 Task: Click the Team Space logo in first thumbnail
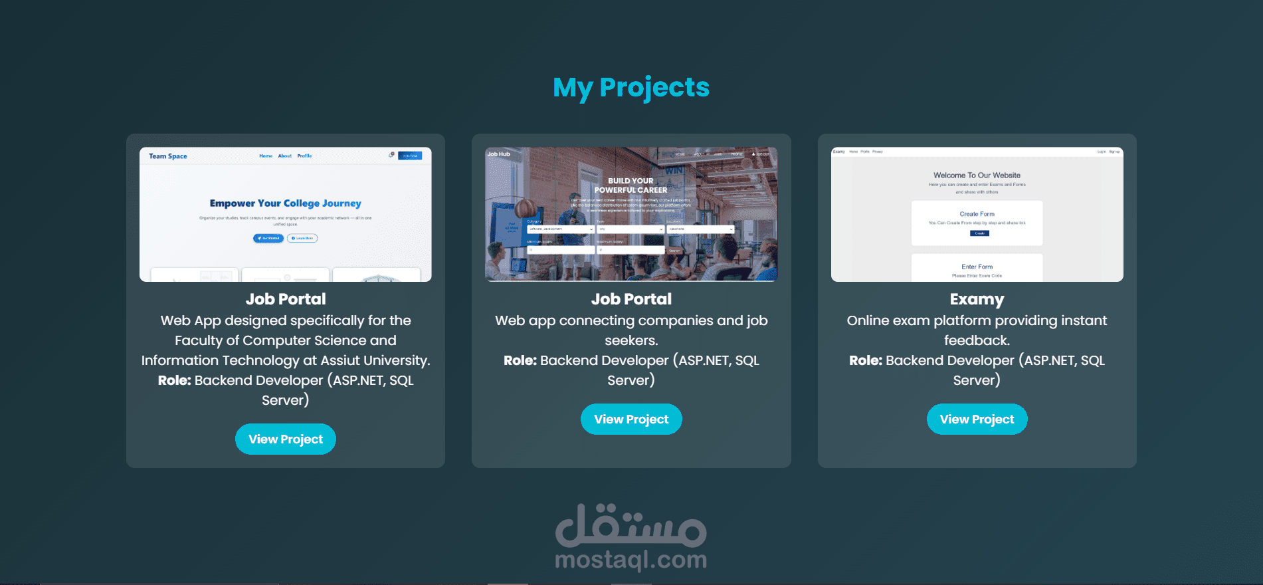point(168,156)
